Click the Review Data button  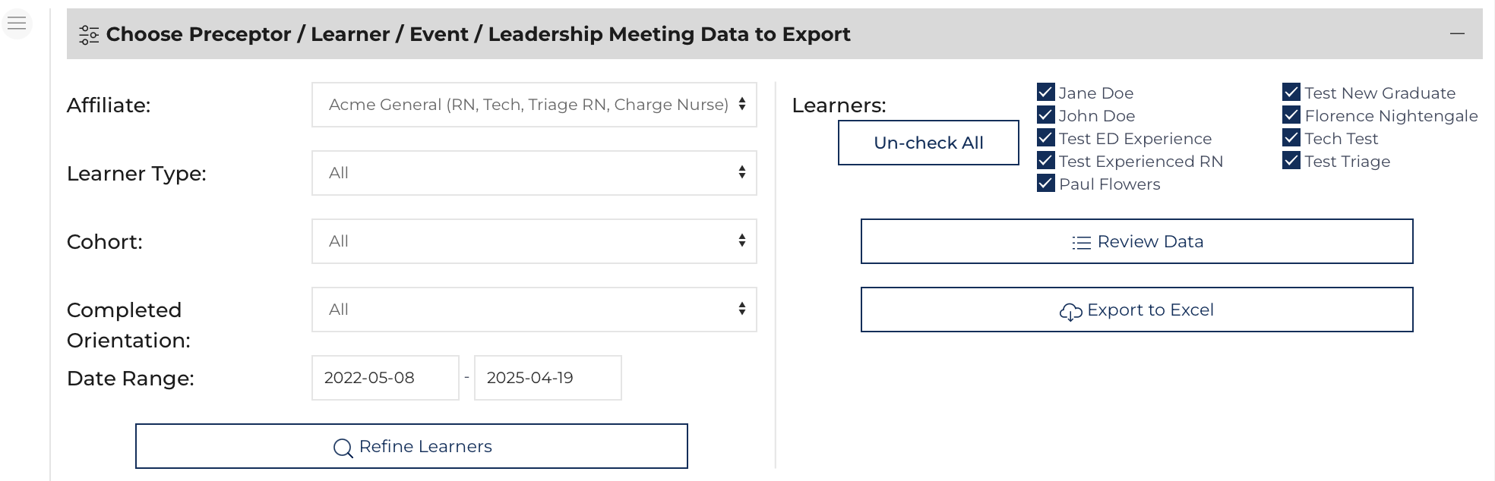[x=1136, y=241]
